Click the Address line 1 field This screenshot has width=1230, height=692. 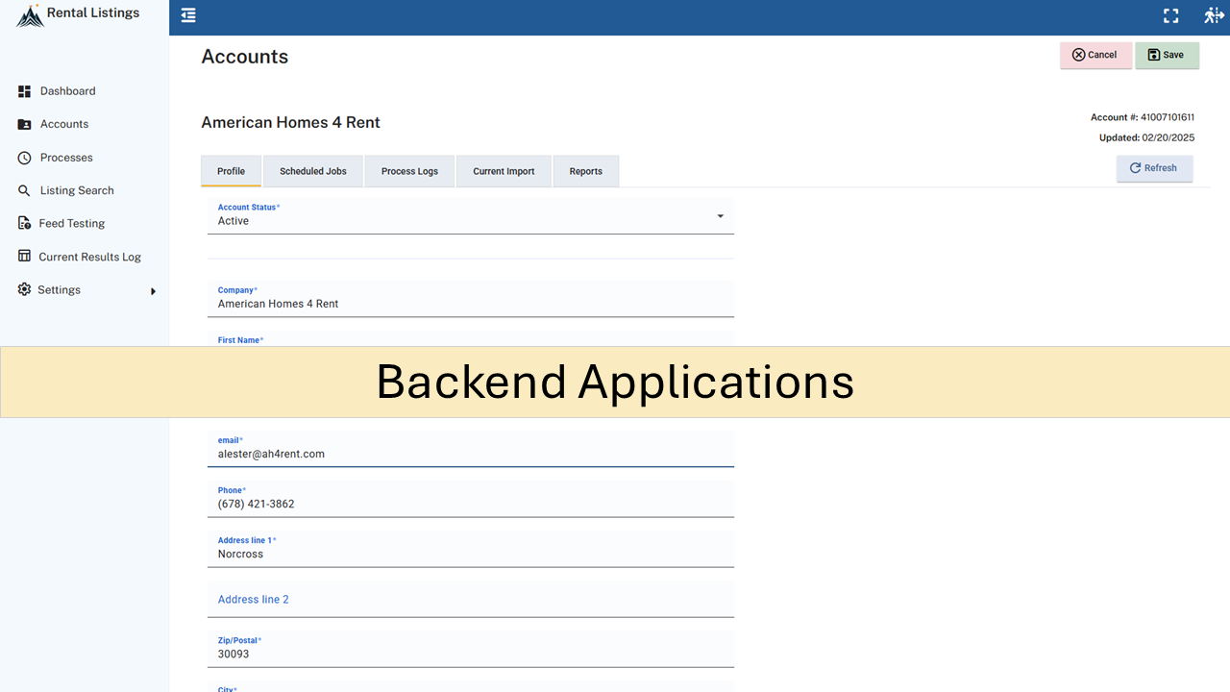[x=471, y=548]
